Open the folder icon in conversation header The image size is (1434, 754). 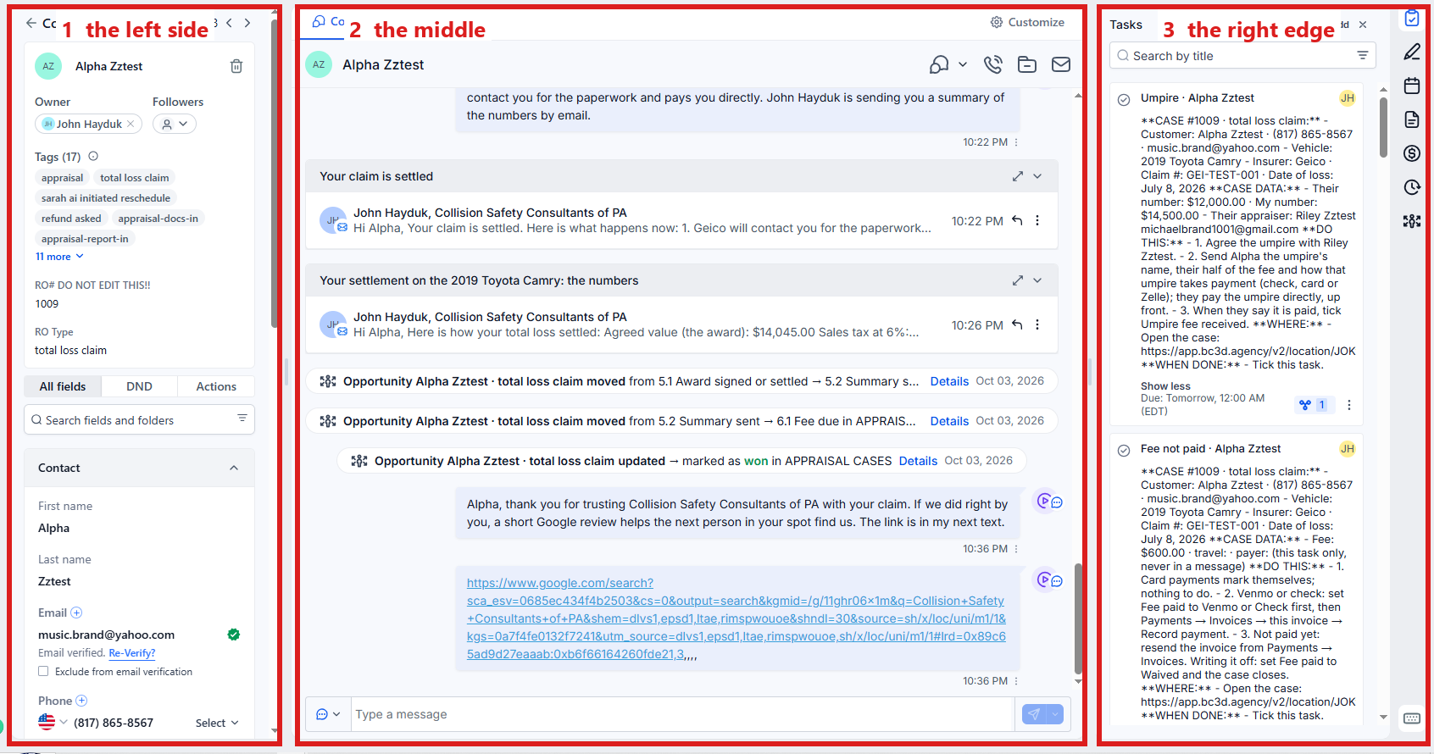tap(1027, 64)
